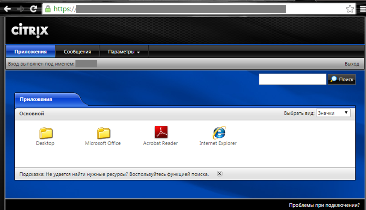This screenshot has width=366, height=210.
Task: Click the Internet Explorer label text
Action: tap(218, 143)
